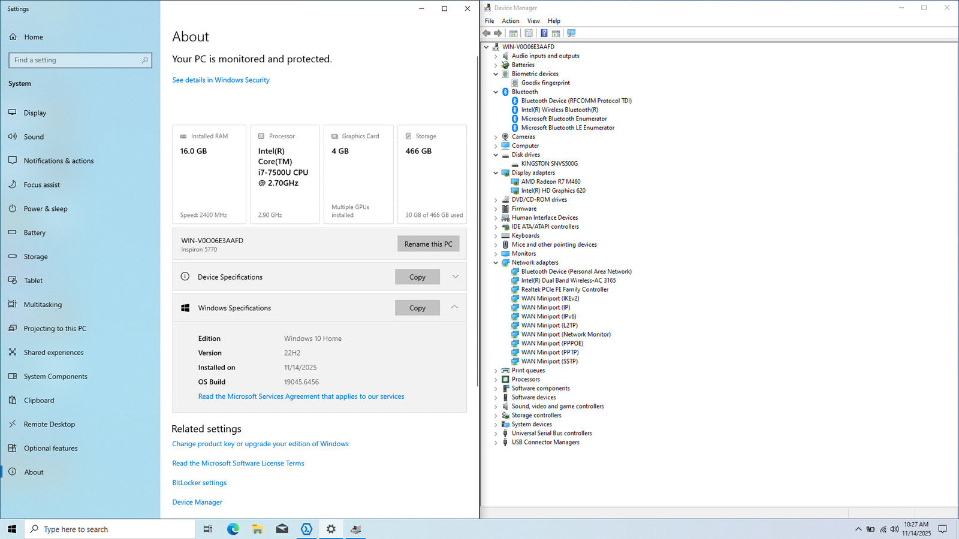Collapse the Network adapters tree node
959x539 pixels.
pyautogui.click(x=496, y=263)
